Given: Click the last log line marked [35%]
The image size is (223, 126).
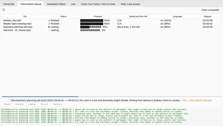Looking at the screenshot, I should (92, 122).
